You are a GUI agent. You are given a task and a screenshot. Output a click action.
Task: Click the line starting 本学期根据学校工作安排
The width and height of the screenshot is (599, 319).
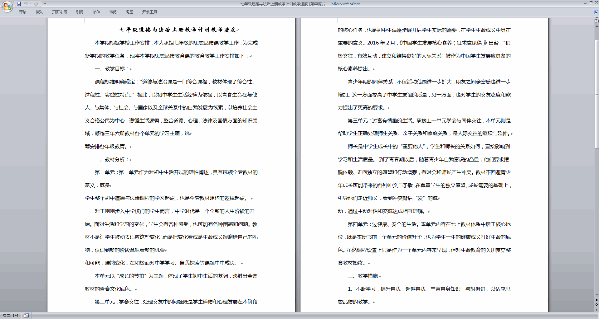pyautogui.click(x=176, y=43)
